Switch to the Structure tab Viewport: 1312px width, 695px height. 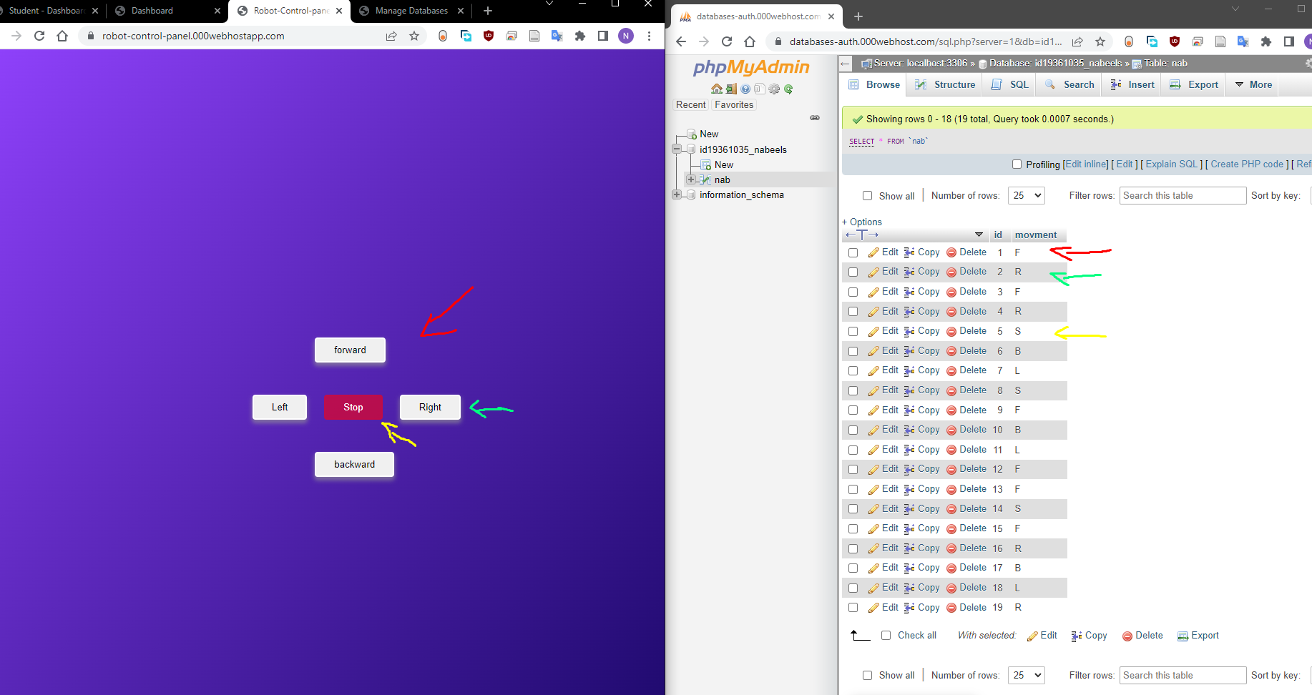[944, 84]
